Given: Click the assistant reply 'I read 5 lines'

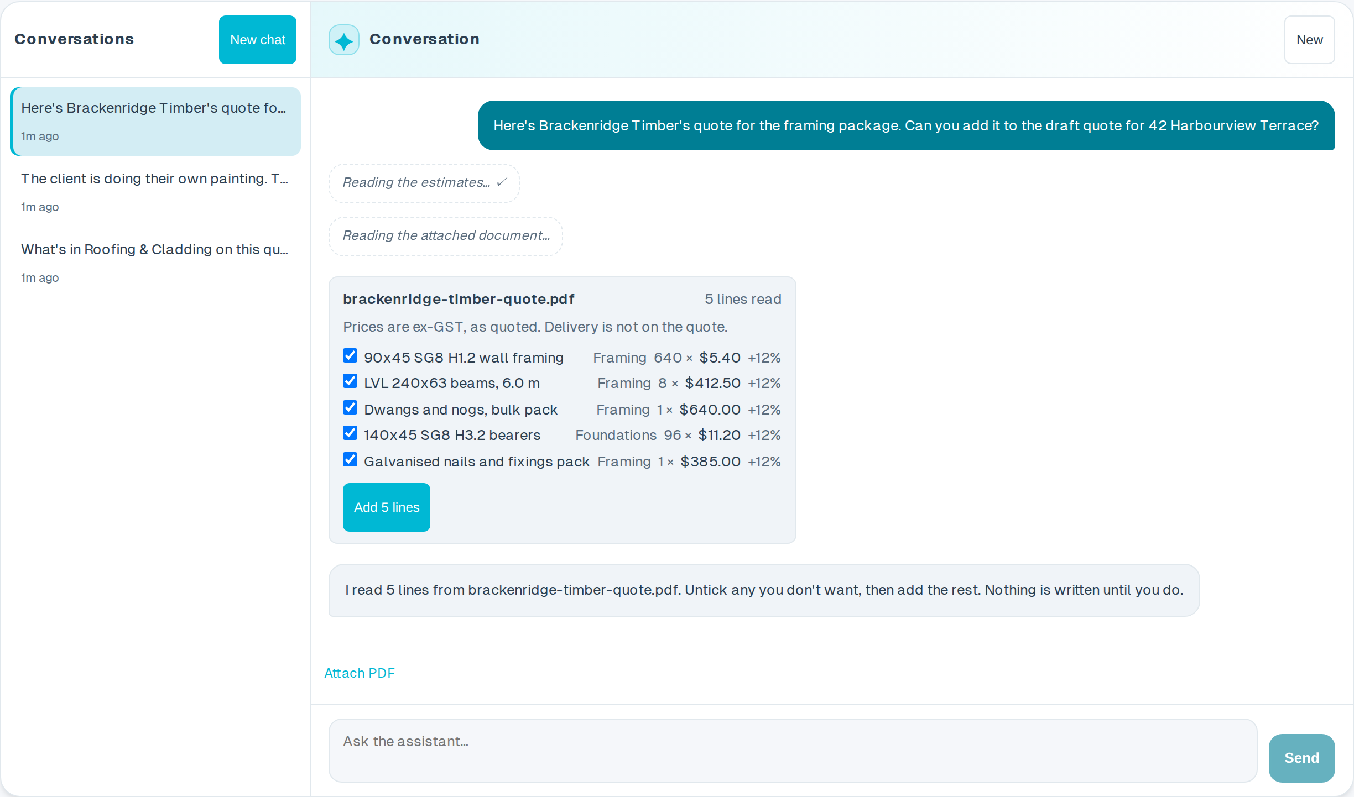Looking at the screenshot, I should tap(764, 590).
